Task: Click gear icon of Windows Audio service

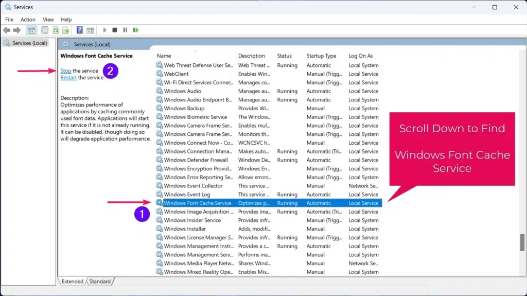Action: (160, 91)
